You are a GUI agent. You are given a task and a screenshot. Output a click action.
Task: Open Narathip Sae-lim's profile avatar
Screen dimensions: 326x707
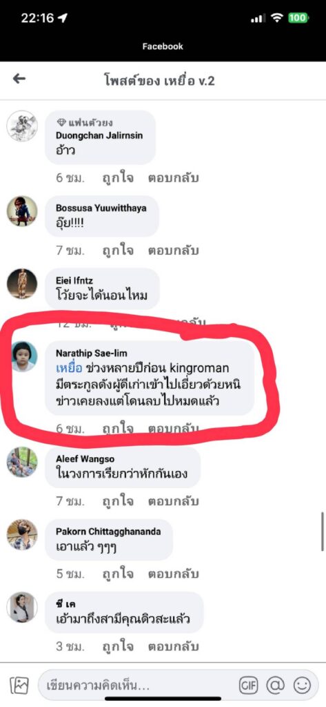[x=22, y=356]
